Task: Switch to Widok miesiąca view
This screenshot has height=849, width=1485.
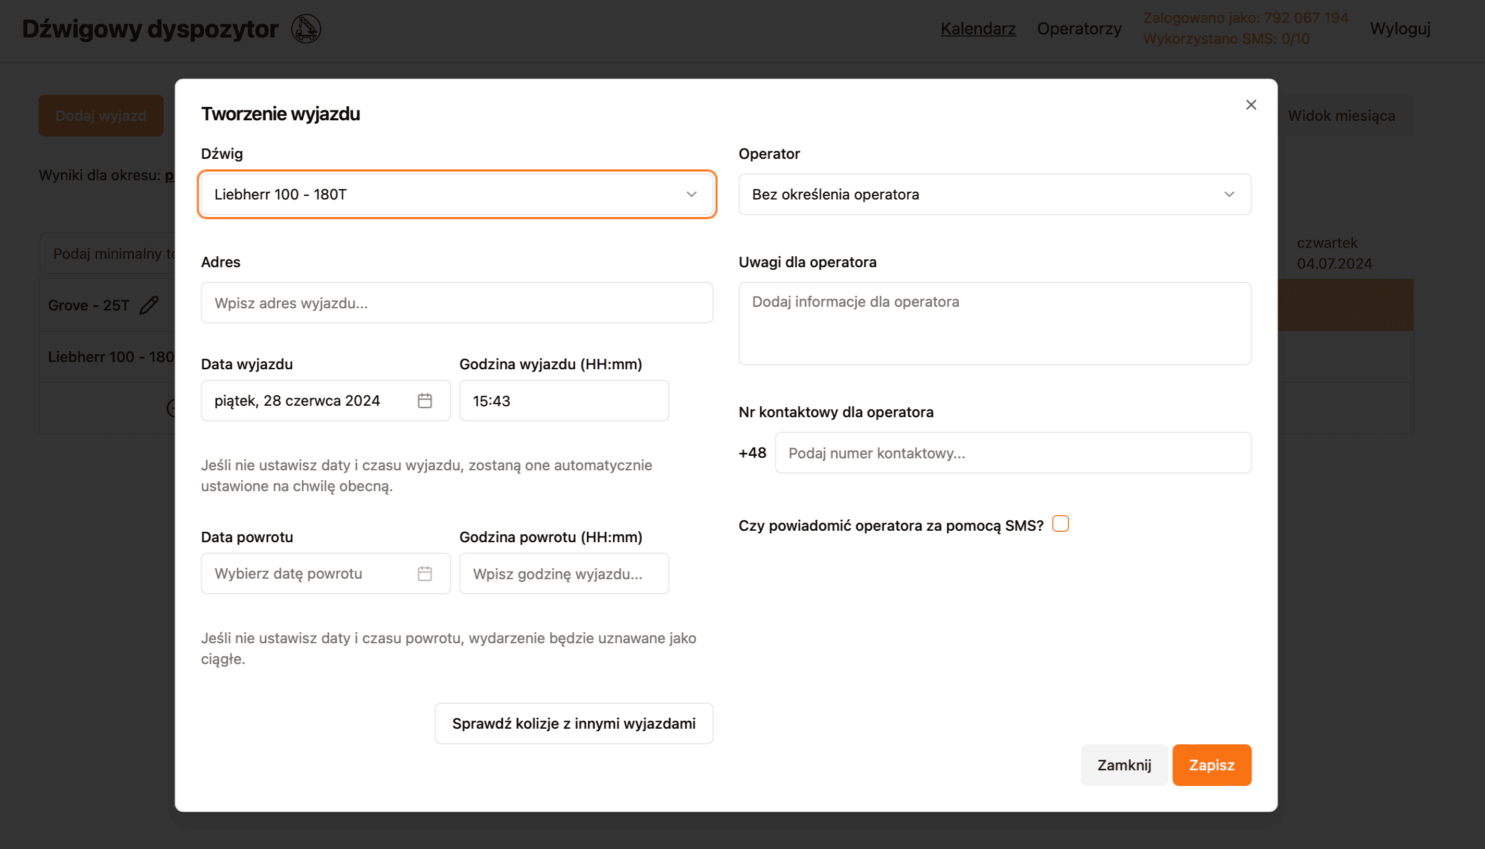Action: [x=1341, y=116]
